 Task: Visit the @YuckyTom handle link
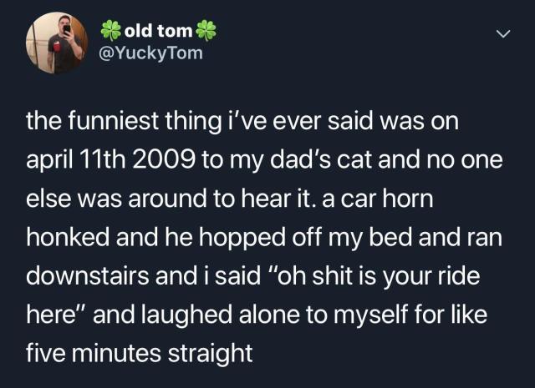[150, 53]
